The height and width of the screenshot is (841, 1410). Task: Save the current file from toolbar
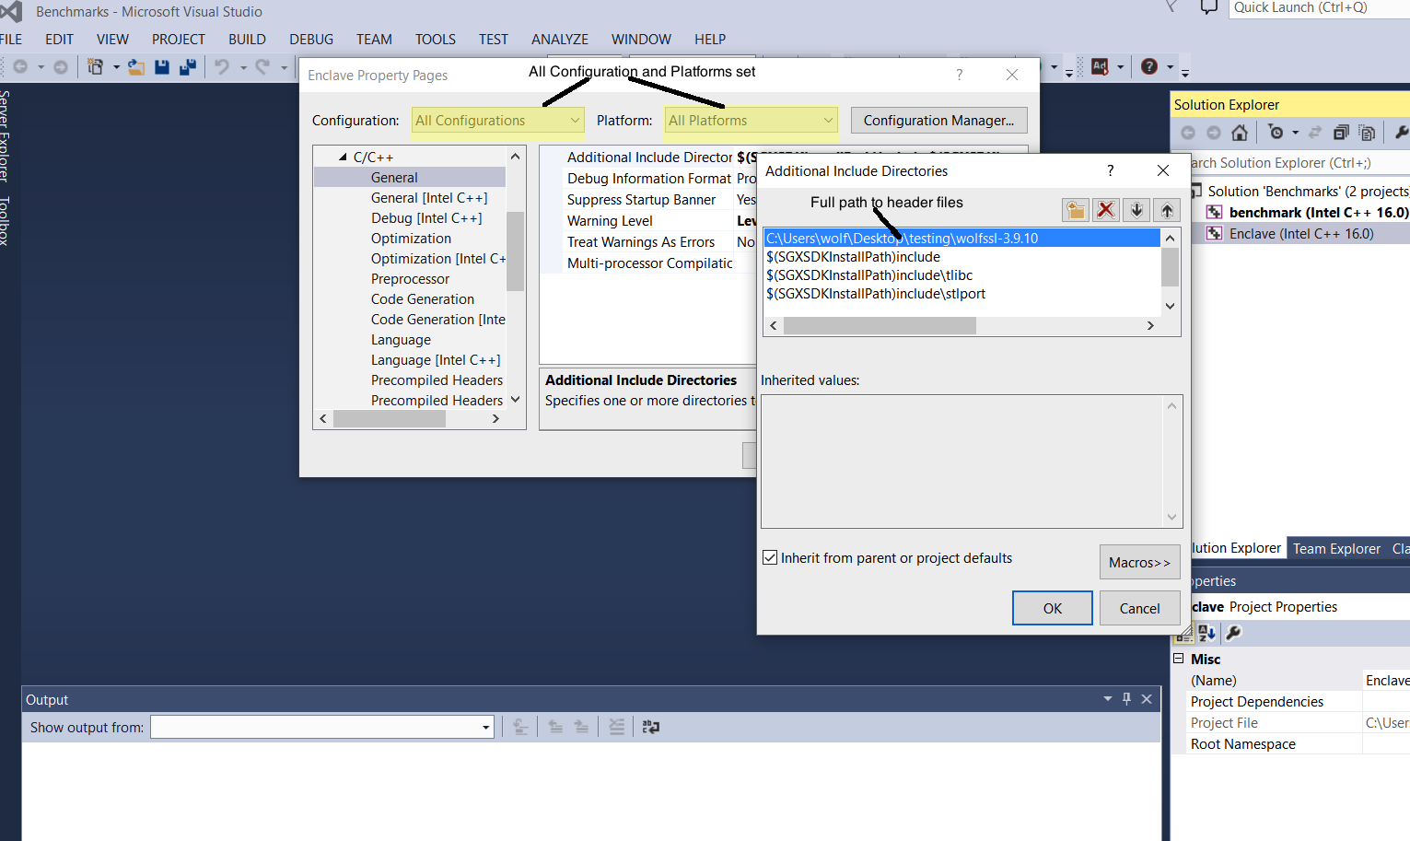tap(162, 66)
